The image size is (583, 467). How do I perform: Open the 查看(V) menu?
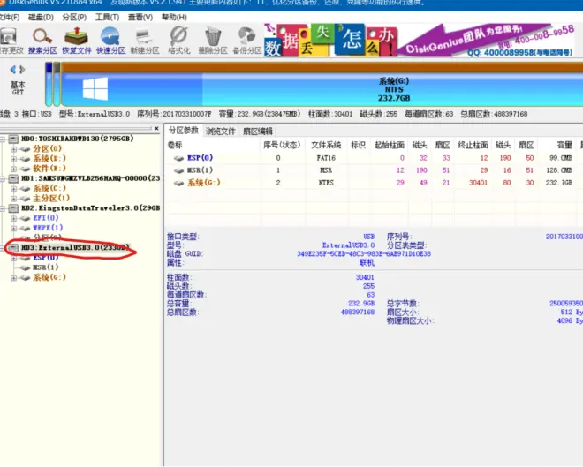coord(140,17)
